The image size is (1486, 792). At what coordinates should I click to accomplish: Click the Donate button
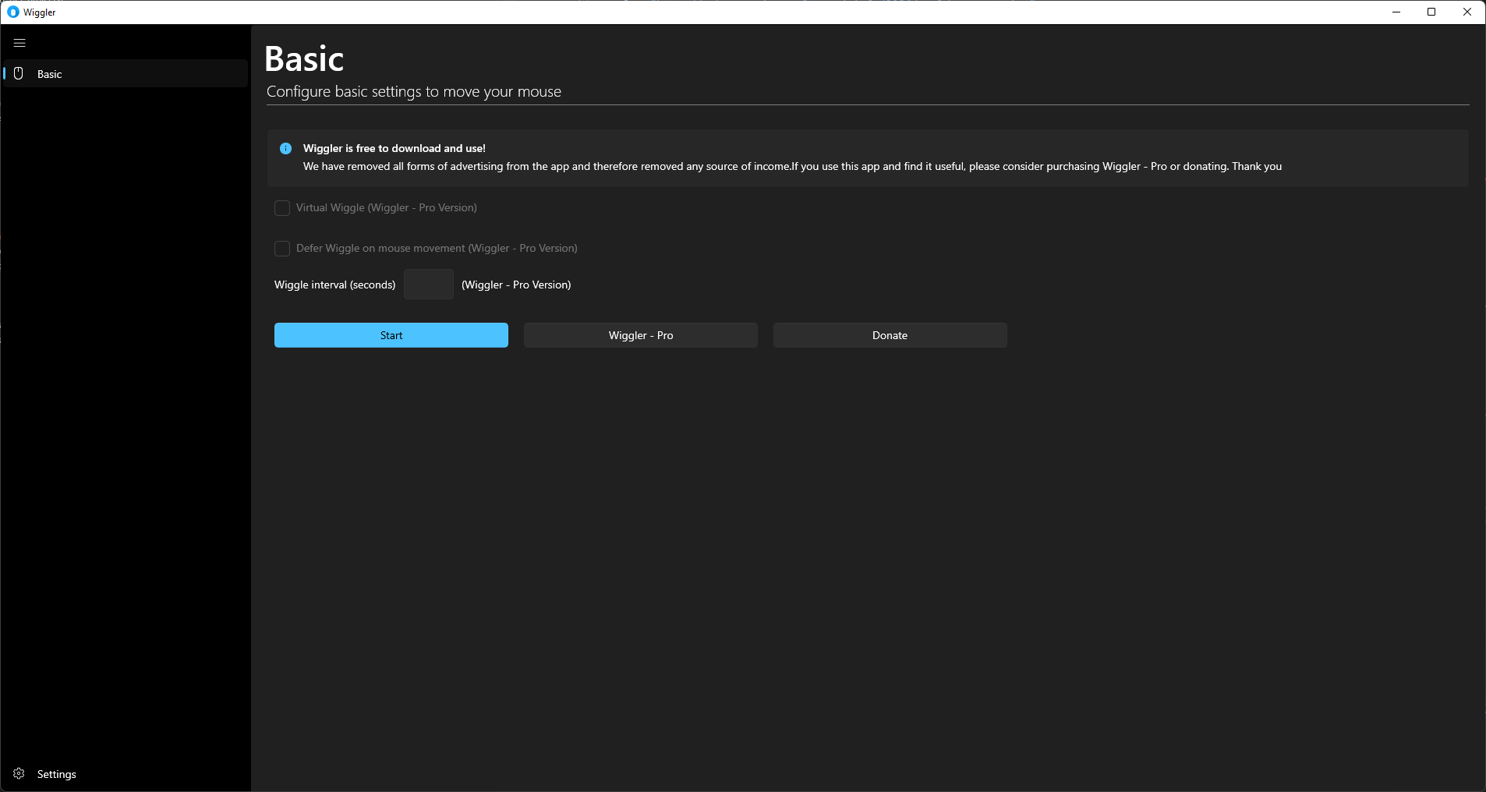point(889,334)
